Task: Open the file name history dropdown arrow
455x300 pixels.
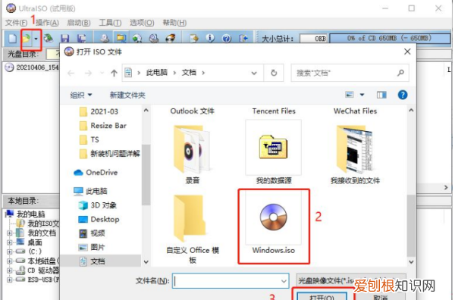Action: tap(284, 281)
